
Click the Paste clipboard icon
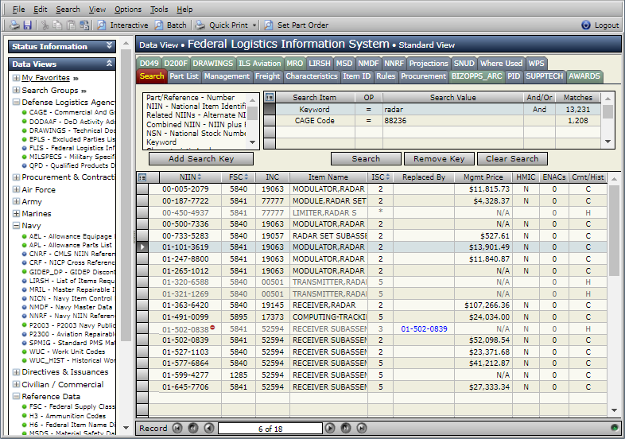click(71, 25)
